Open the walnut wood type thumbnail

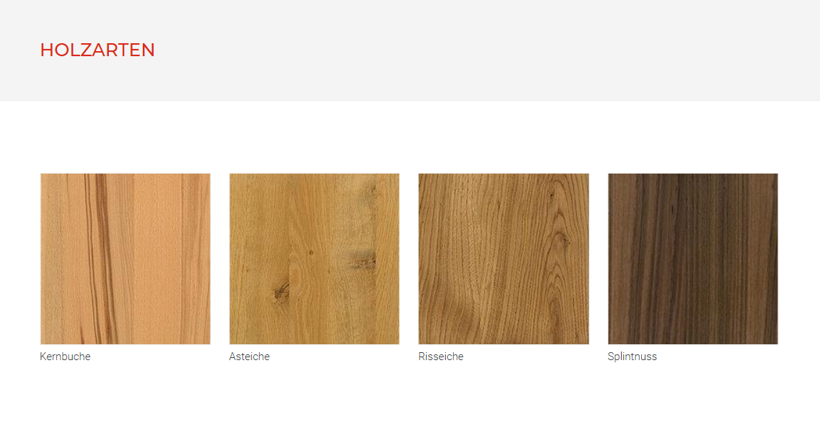coord(693,259)
